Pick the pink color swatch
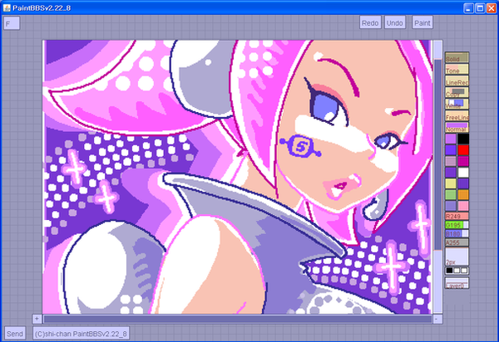The image size is (499, 342). click(463, 206)
